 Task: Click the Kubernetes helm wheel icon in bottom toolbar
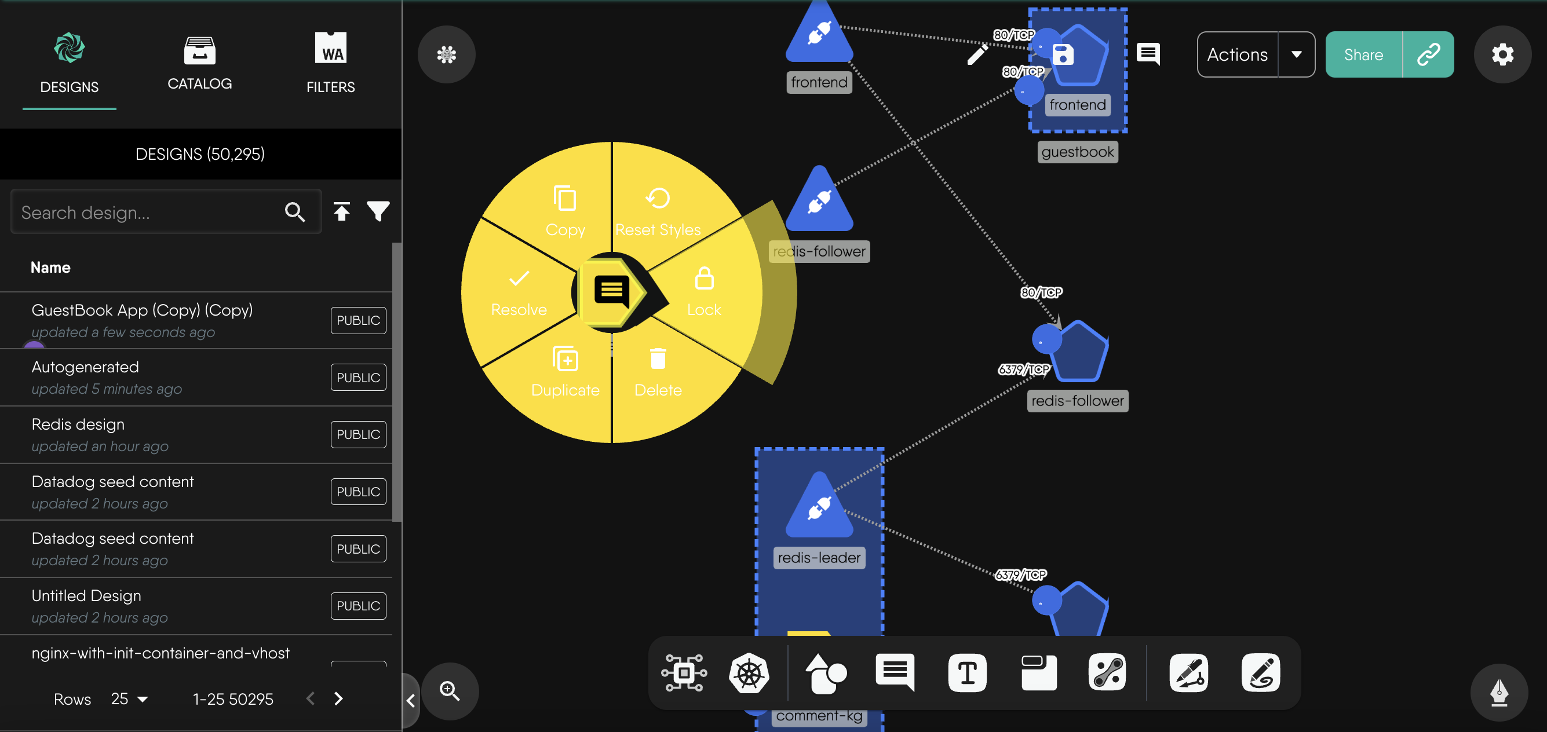click(748, 672)
